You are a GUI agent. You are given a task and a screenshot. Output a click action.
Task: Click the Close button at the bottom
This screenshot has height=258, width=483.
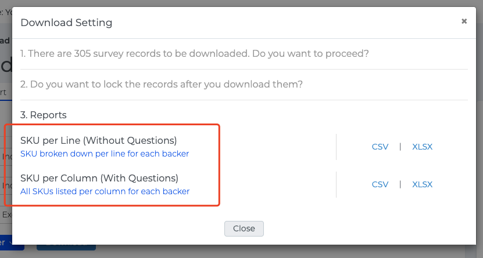pos(244,228)
